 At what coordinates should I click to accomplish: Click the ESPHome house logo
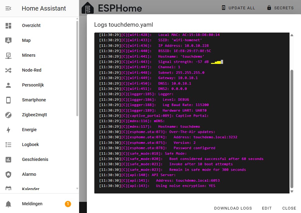[88, 8]
